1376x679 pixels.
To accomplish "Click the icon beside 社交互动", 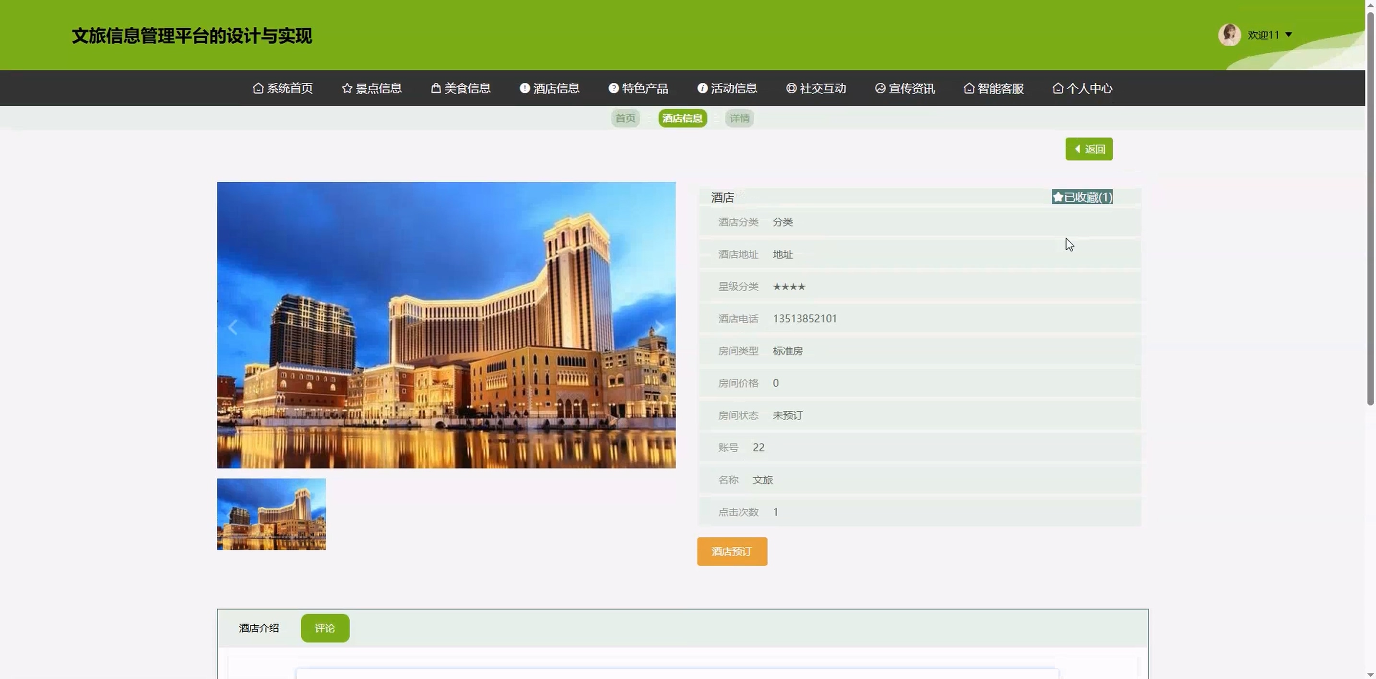I will pyautogui.click(x=791, y=88).
